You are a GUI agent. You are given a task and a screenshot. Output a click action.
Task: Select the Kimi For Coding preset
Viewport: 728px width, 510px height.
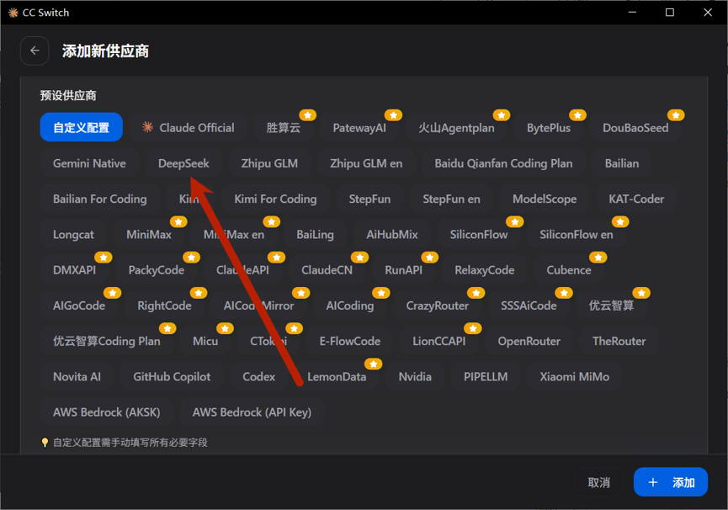[275, 199]
